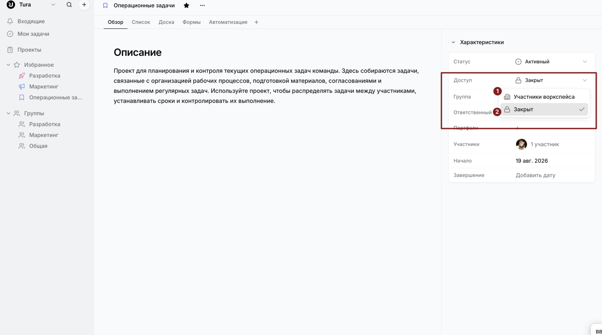Screen dimensions: 602x335
Task: Choose Участники воркспейса access option
Action: click(544, 97)
